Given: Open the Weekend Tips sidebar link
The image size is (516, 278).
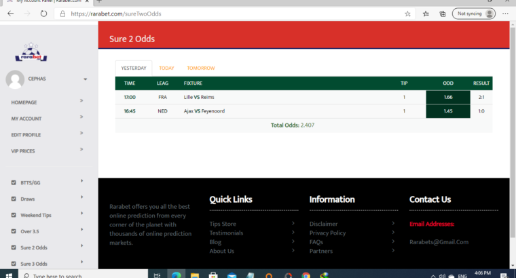Looking at the screenshot, I should pos(36,215).
